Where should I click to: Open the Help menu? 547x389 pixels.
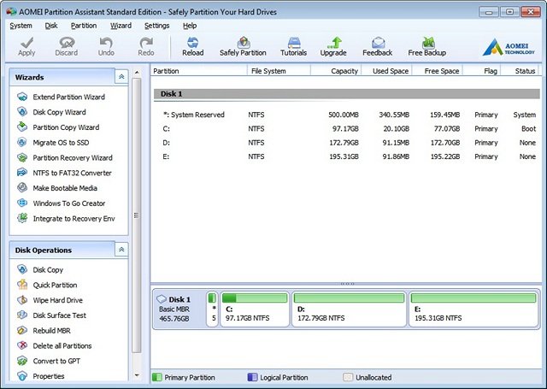tap(190, 26)
